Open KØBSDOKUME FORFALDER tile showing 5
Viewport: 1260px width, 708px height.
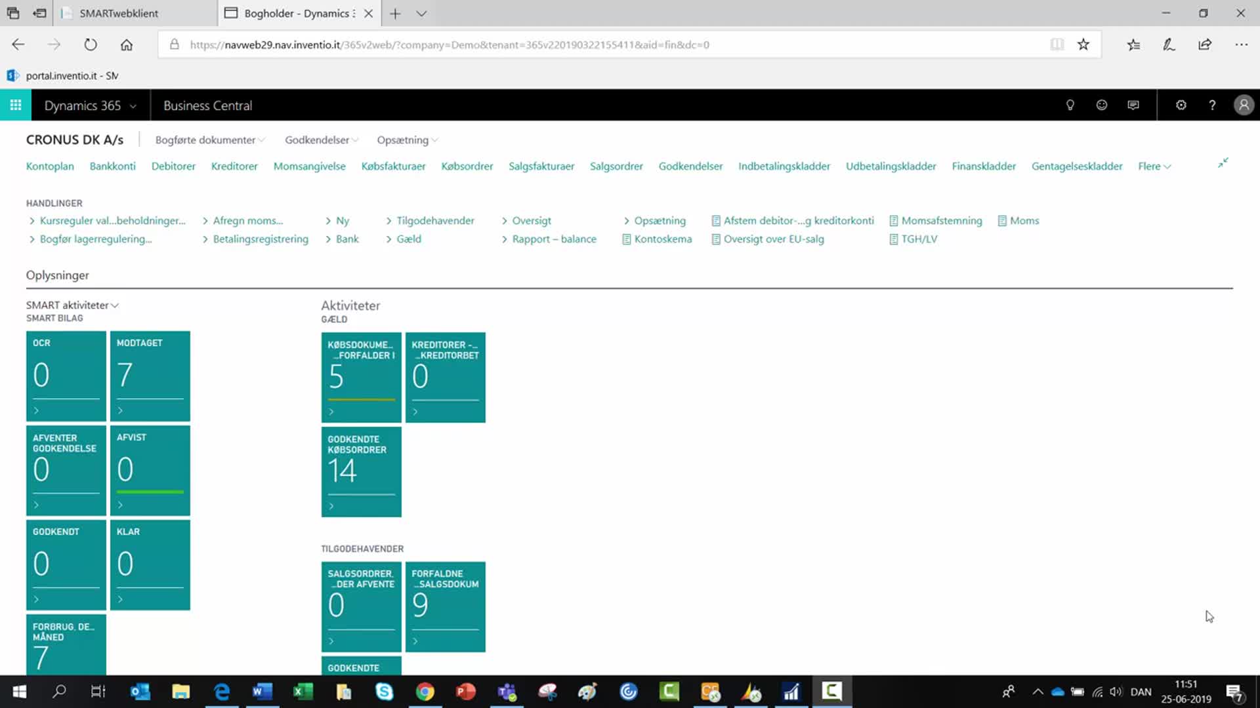[361, 377]
